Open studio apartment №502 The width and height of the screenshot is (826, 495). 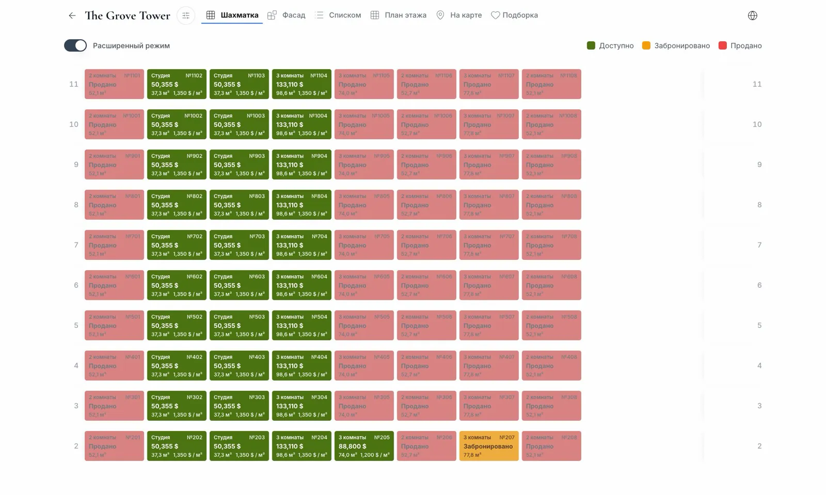(x=177, y=325)
